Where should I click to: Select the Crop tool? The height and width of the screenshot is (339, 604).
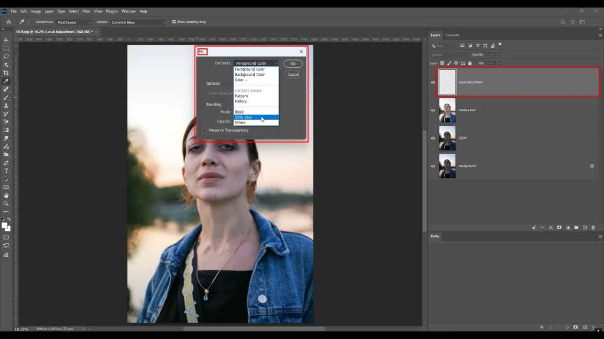[6, 72]
